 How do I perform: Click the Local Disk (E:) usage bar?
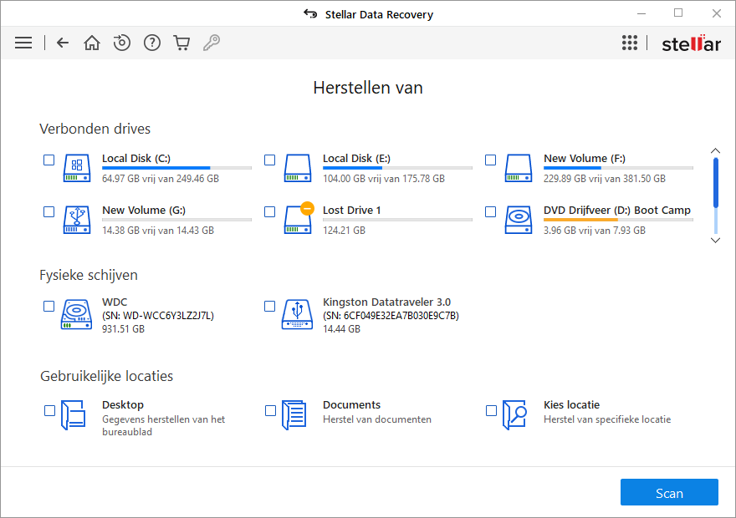coord(397,168)
